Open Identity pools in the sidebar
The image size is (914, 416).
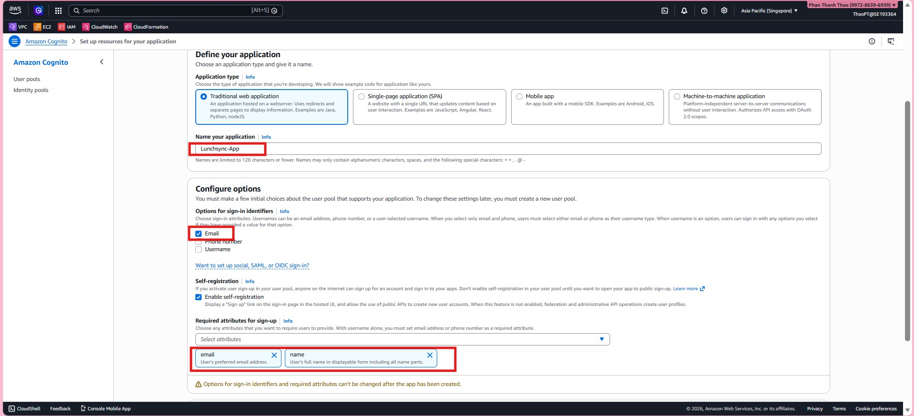tap(31, 90)
